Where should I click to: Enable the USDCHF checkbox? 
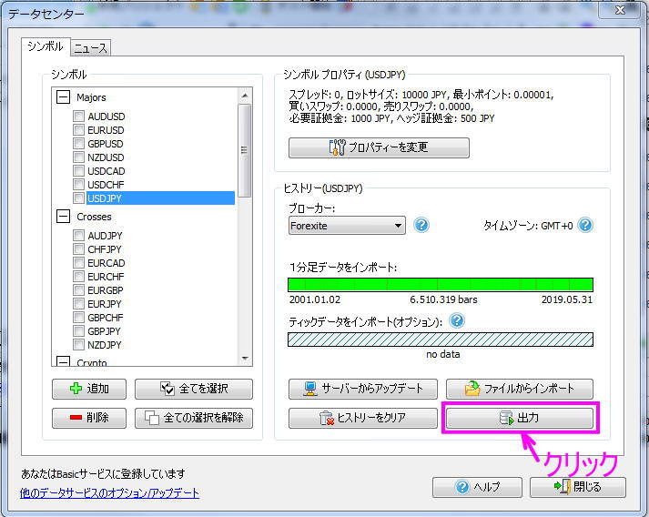point(78,185)
